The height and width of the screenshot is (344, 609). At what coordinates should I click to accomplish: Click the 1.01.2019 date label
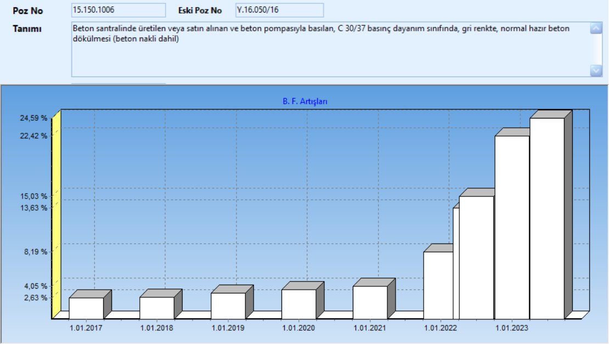click(228, 328)
